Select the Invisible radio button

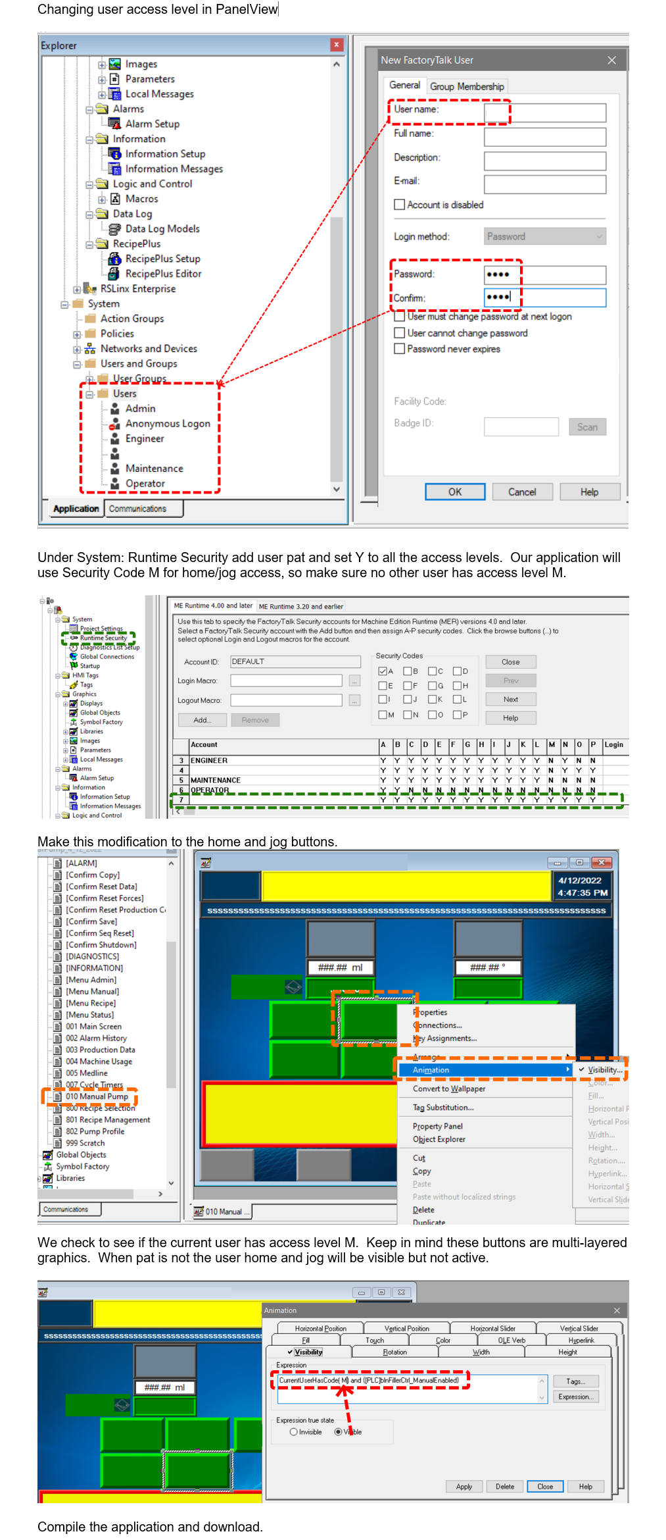pyautogui.click(x=294, y=1431)
